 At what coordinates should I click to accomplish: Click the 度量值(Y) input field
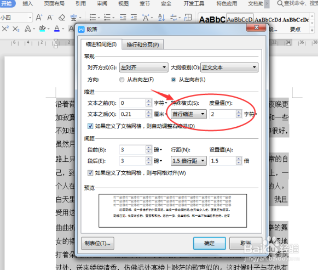pos(223,114)
